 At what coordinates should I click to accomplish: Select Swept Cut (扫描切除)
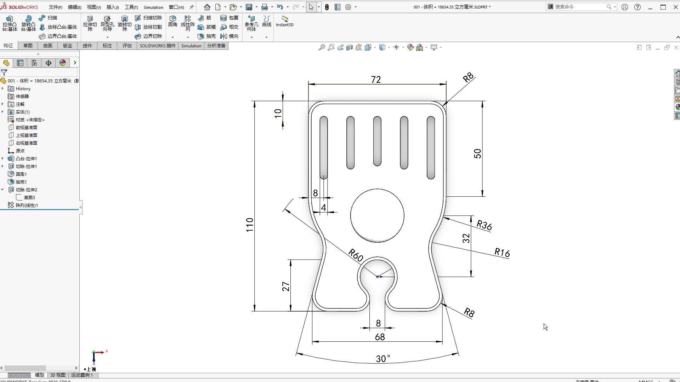pyautogui.click(x=148, y=18)
